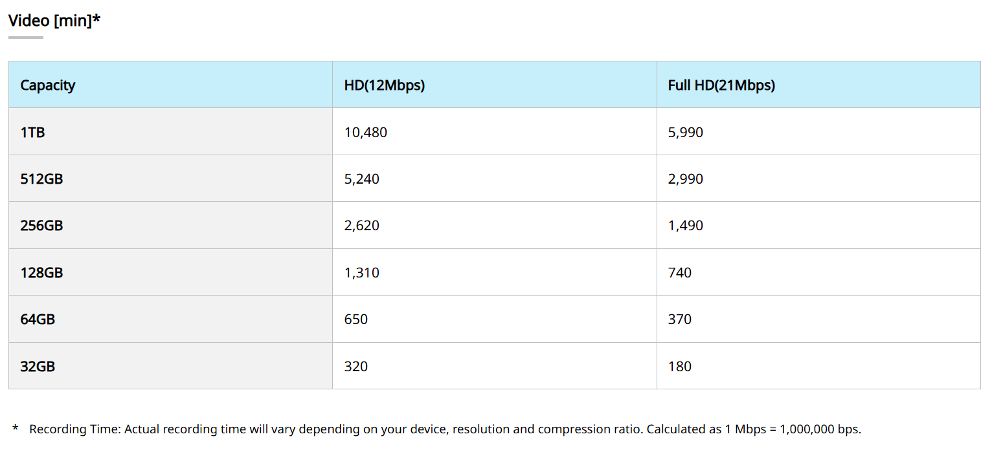Select the 256GB capacity row label
Image resolution: width=992 pixels, height=454 pixels.
tap(41, 226)
